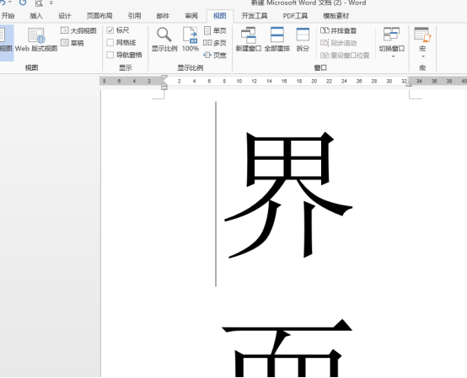This screenshot has height=378, width=467.
Task: Click 同步滚动 synchronous scrolling
Action: coord(338,43)
